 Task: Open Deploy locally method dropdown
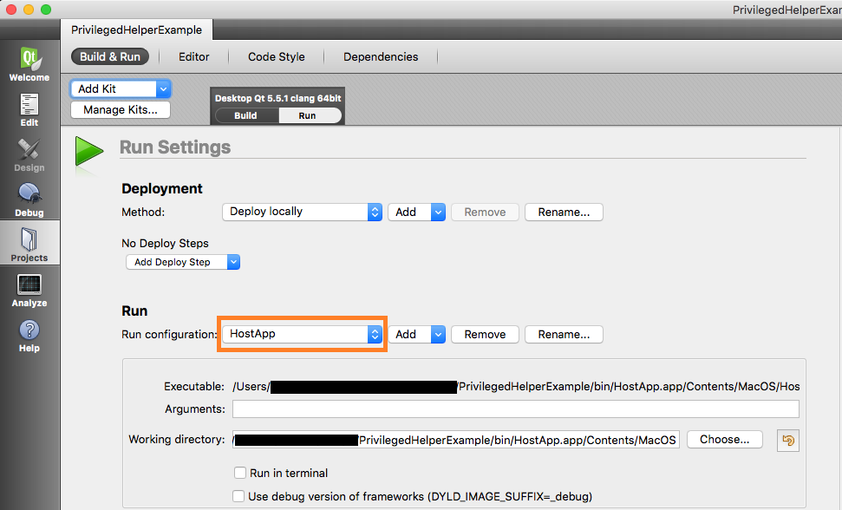(x=302, y=212)
